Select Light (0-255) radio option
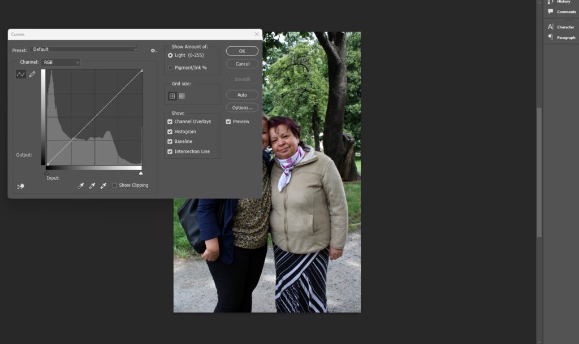579x344 pixels. tap(170, 55)
